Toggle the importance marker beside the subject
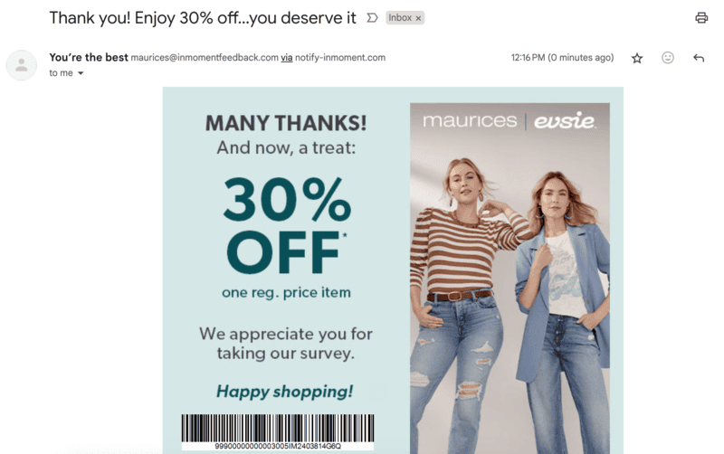 372,18
